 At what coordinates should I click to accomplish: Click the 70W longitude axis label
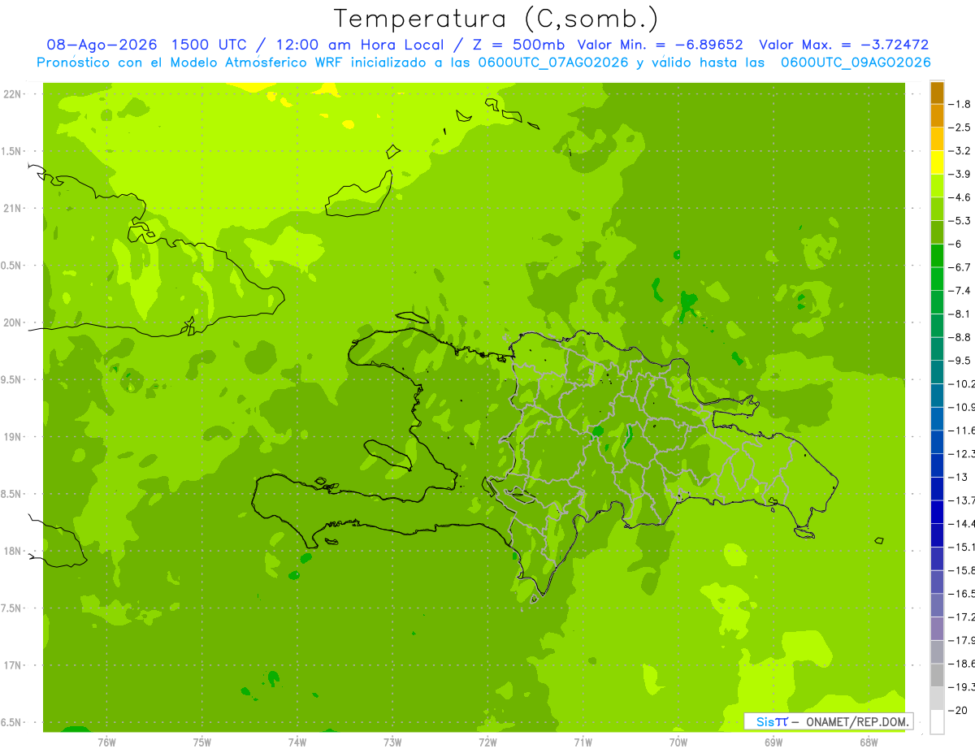pyautogui.click(x=678, y=742)
